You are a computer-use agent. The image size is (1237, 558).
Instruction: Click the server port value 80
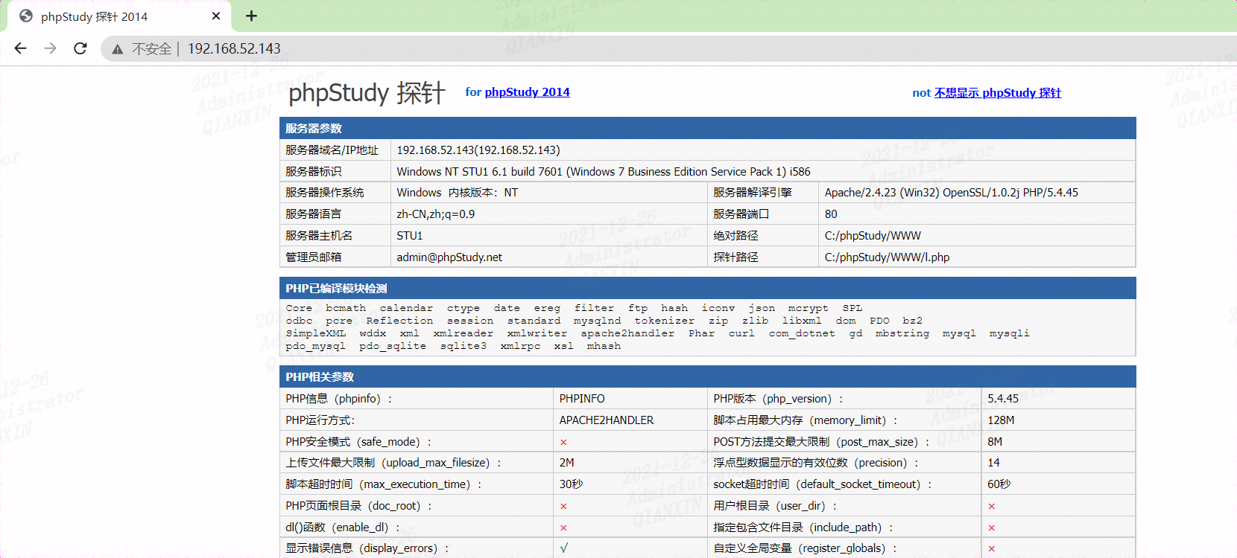(x=831, y=214)
